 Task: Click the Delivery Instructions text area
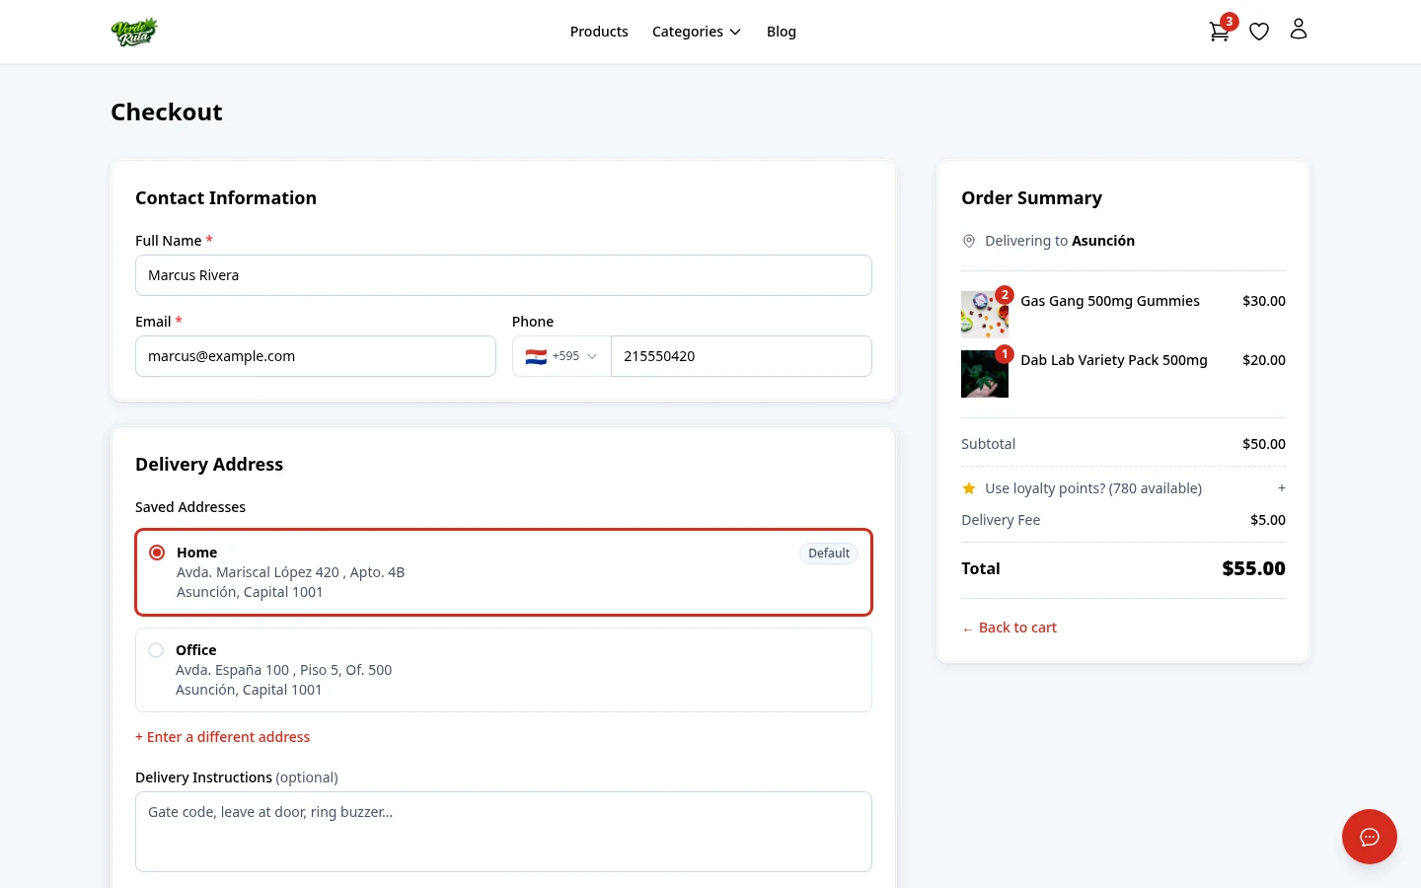pyautogui.click(x=503, y=831)
